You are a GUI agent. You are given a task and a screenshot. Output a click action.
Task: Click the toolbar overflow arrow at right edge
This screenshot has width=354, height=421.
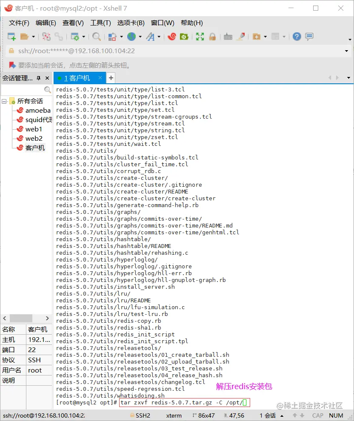tap(350, 40)
